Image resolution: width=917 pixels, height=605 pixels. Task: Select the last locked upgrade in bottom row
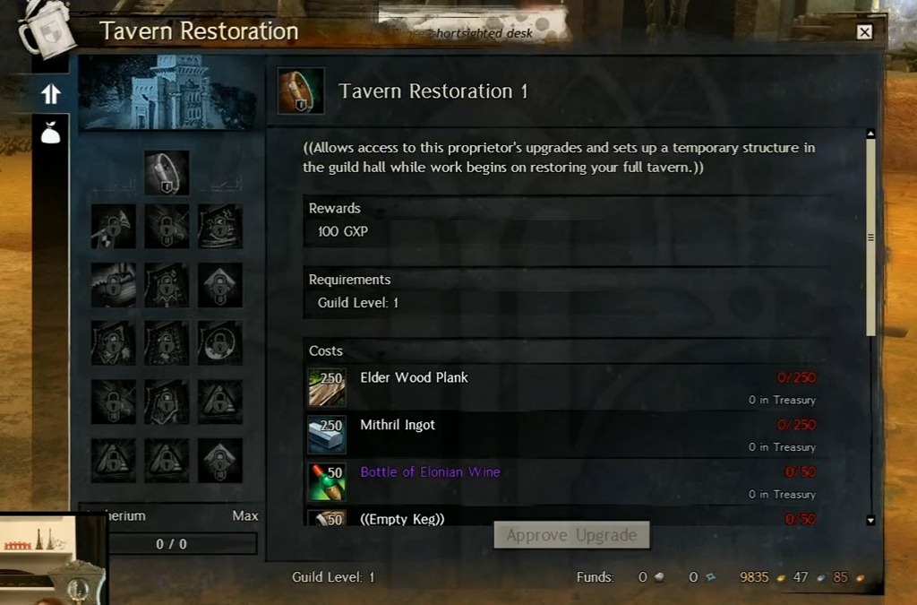220,461
